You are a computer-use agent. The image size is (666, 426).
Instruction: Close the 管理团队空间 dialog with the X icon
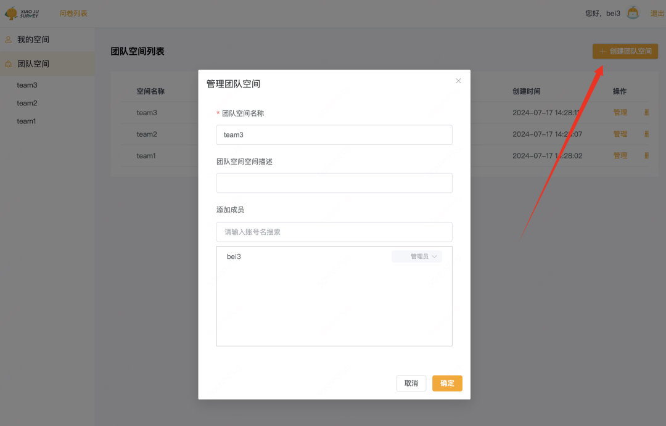click(458, 81)
